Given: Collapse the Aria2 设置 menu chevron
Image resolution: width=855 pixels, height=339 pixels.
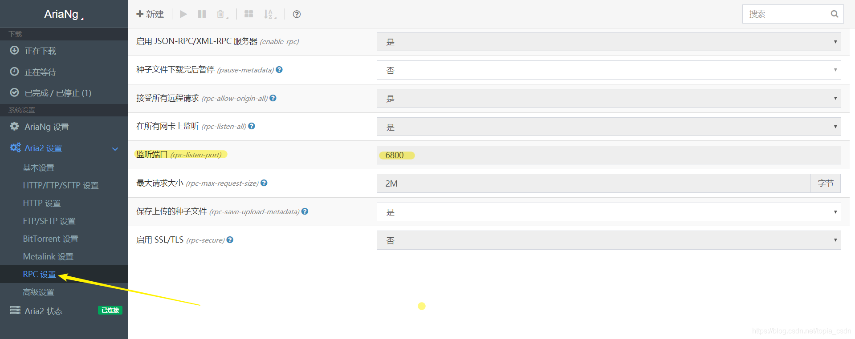Looking at the screenshot, I should pos(115,149).
